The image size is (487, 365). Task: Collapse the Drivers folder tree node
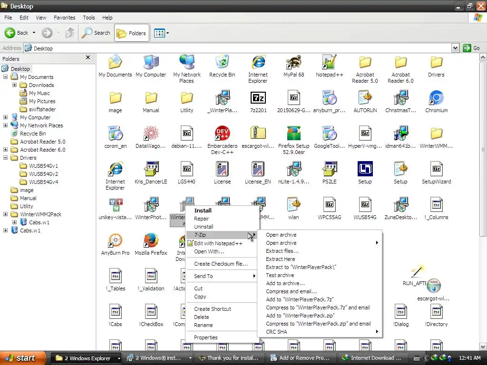pyautogui.click(x=6, y=157)
